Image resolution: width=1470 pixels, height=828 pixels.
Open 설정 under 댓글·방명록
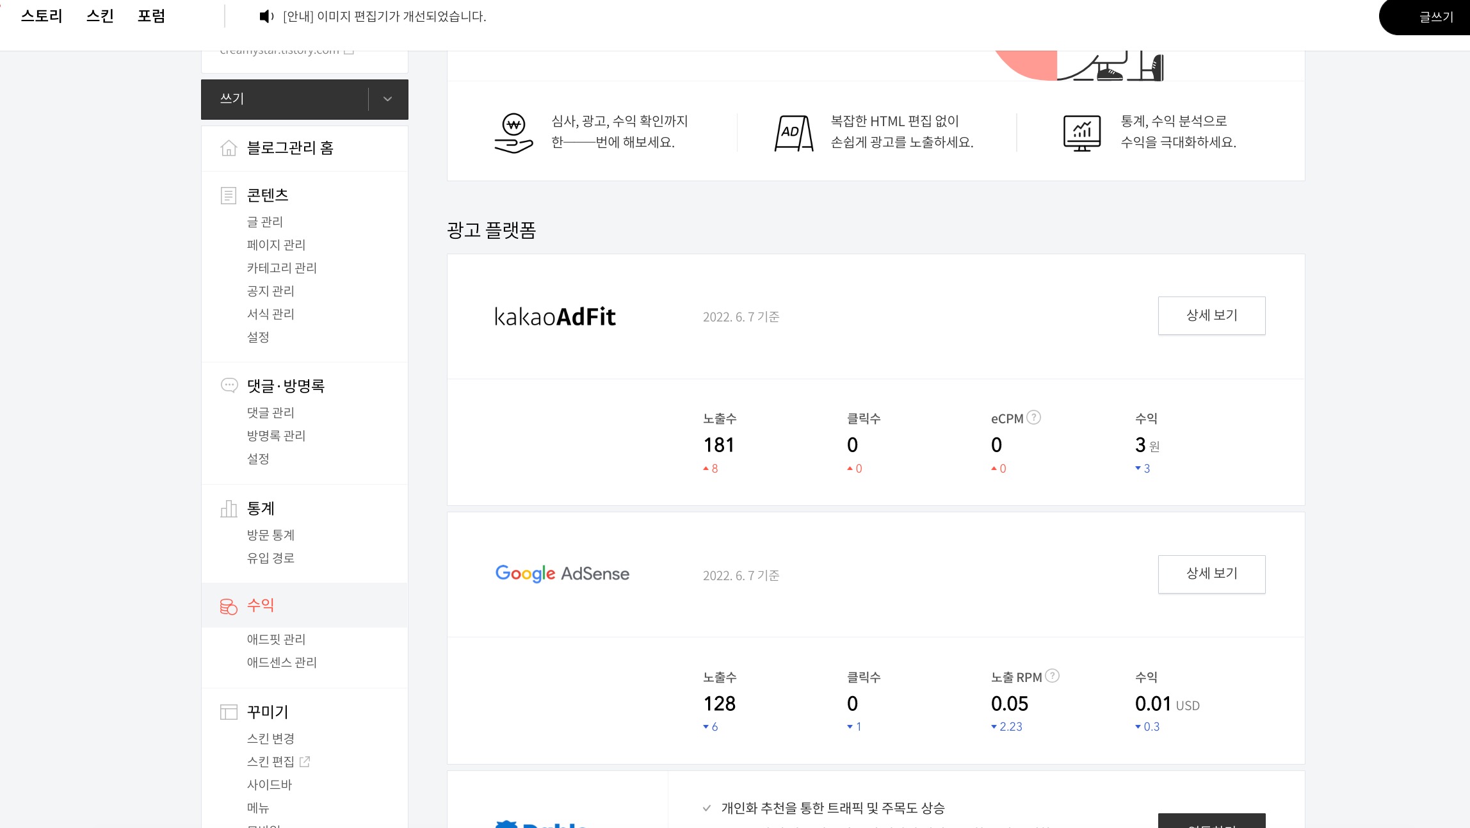tap(259, 459)
